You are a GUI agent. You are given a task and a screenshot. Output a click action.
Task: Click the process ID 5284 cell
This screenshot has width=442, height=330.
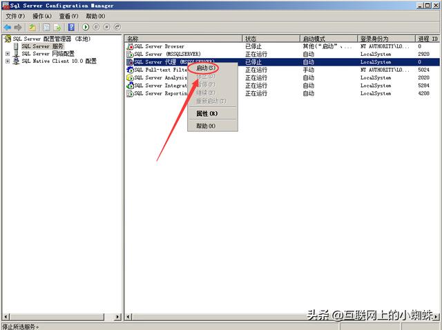pyautogui.click(x=423, y=86)
